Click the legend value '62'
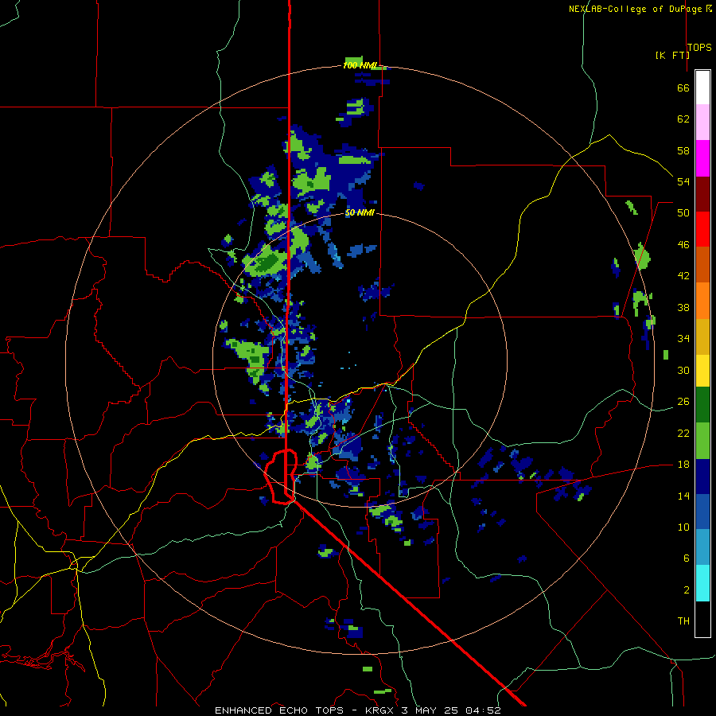Image resolution: width=716 pixels, height=716 pixels. coord(683,119)
